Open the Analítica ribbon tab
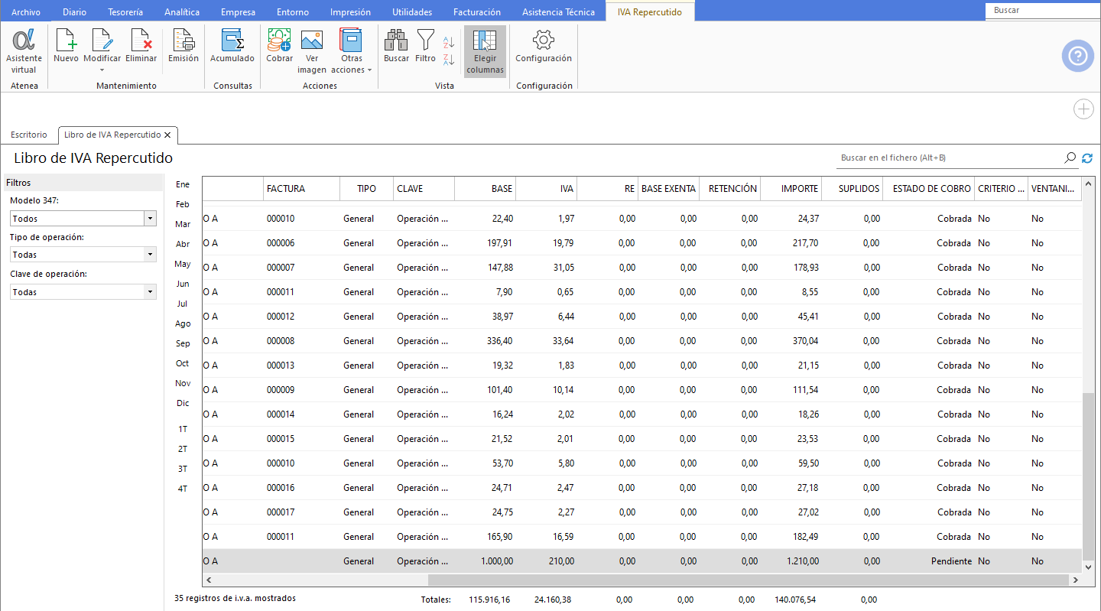Image resolution: width=1101 pixels, height=611 pixels. tap(182, 12)
